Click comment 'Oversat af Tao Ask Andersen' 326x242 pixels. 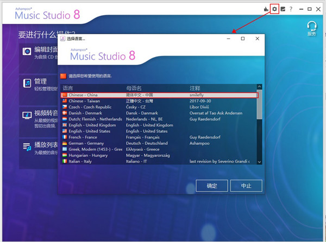216,113
